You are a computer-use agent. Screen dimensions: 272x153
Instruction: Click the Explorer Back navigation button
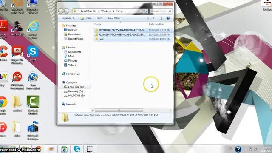(61, 11)
